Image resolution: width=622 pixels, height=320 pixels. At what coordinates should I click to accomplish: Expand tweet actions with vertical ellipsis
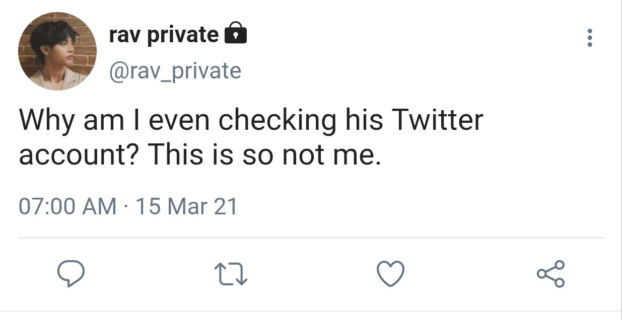[x=590, y=38]
